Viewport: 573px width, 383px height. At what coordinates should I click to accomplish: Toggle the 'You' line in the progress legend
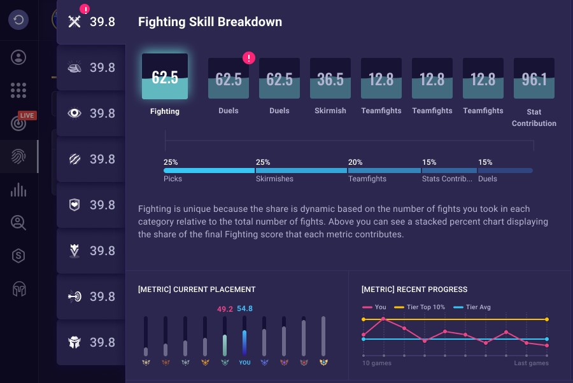pos(373,307)
